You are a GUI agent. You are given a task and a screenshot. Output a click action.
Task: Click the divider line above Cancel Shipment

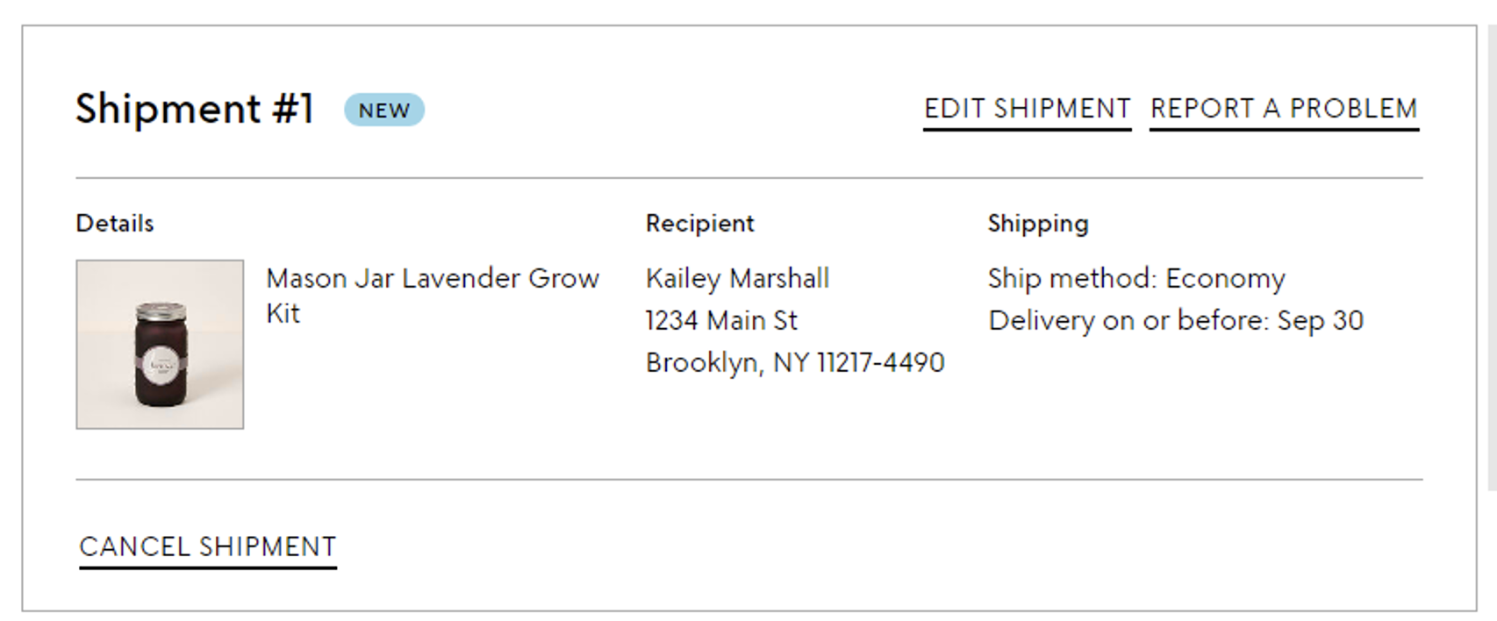[x=749, y=480]
